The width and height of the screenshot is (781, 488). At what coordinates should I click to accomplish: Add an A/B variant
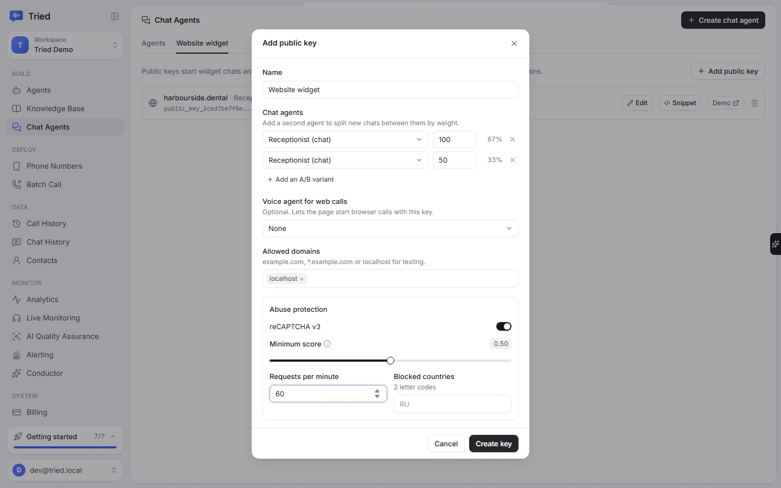pyautogui.click(x=300, y=179)
